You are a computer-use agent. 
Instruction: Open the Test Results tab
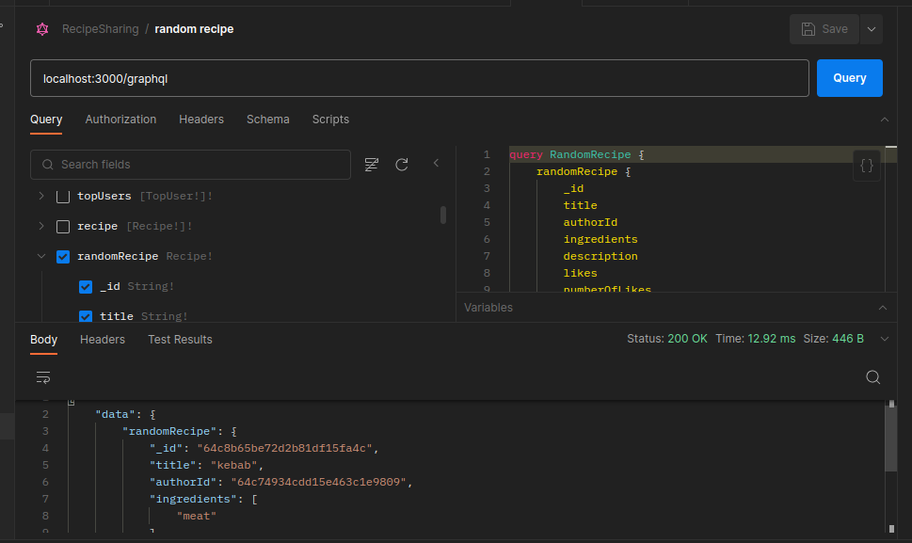click(180, 340)
